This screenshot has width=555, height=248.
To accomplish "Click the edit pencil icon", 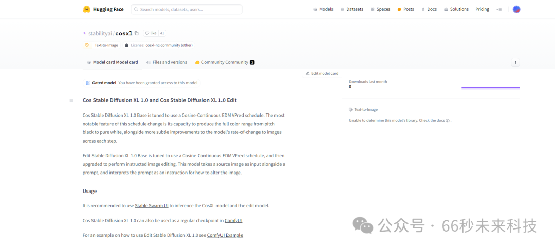I will 308,73.
